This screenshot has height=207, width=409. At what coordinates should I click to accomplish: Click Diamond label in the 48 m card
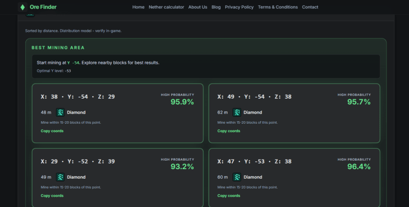(x=76, y=113)
